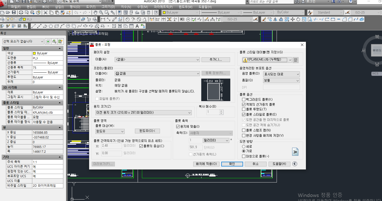The width and height of the screenshot is (382, 201).
Task: Click the Cancel button in plot dialog
Action: 255,164
